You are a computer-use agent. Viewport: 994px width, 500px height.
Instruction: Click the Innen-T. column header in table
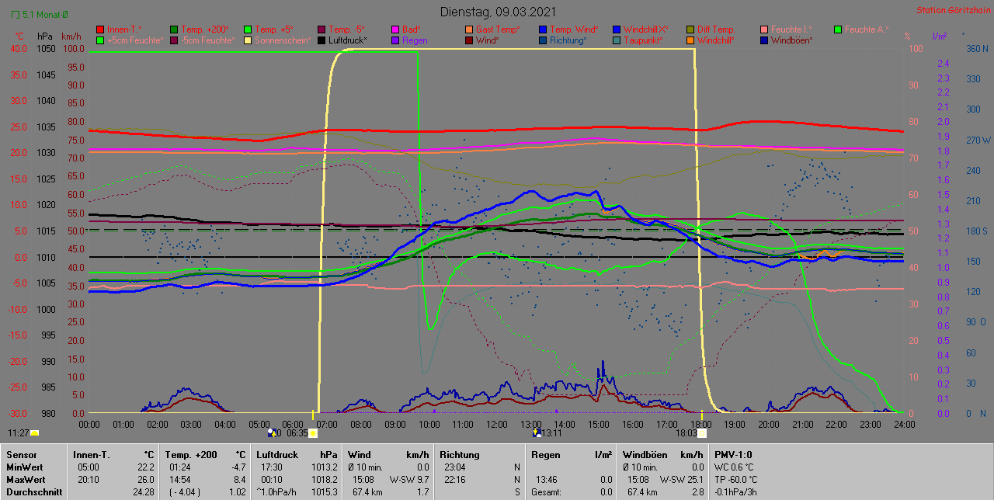point(92,455)
